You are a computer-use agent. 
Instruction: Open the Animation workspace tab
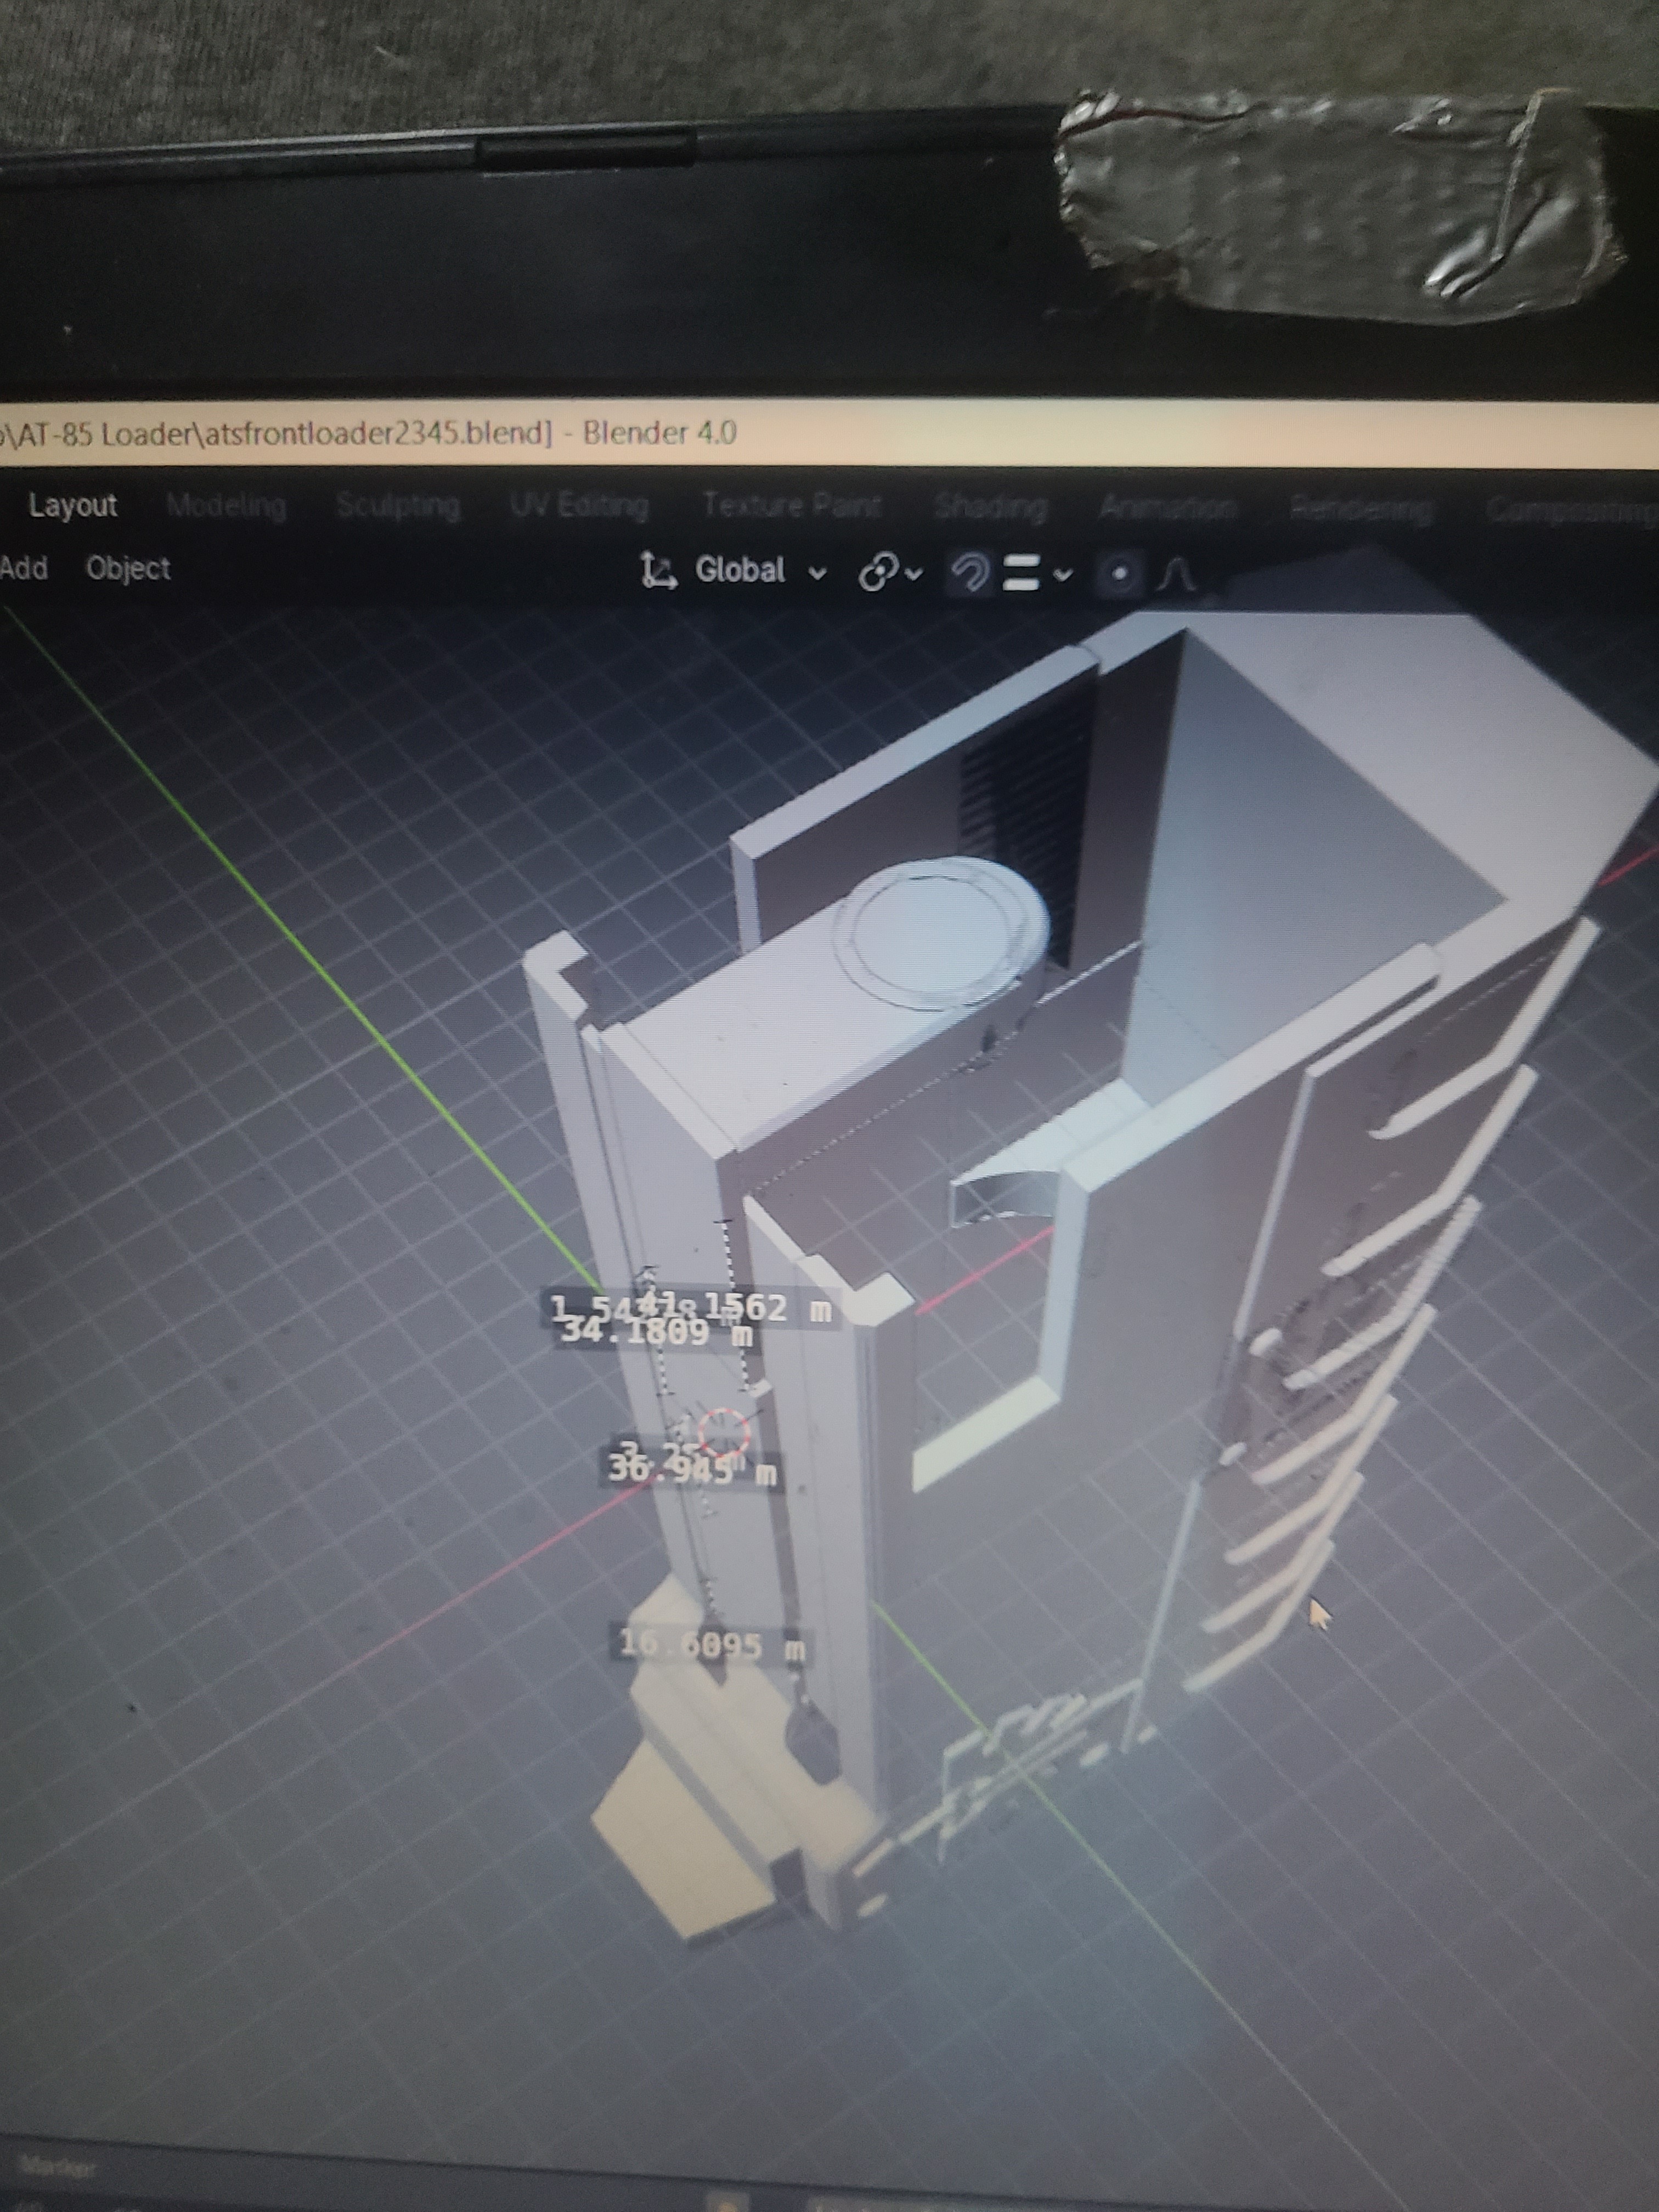(x=1168, y=508)
